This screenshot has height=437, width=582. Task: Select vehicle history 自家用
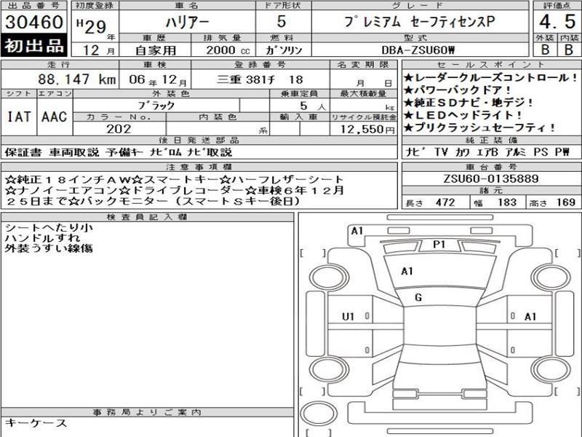[x=156, y=50]
